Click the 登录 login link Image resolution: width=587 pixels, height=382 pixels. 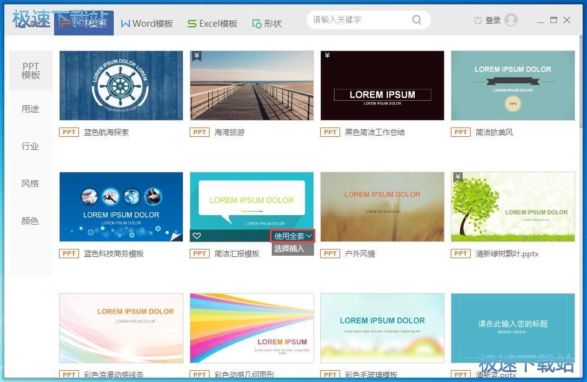[x=492, y=21]
